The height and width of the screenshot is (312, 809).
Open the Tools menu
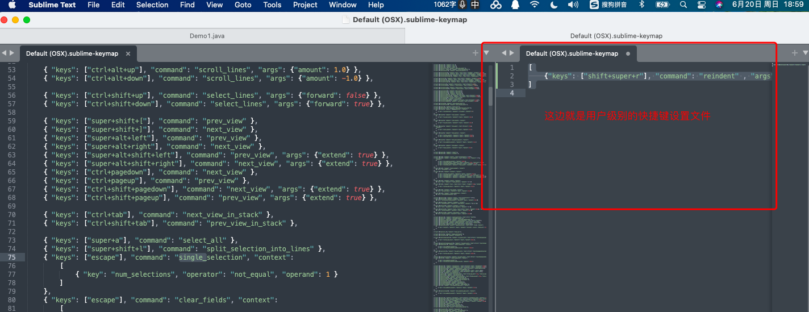click(x=272, y=5)
